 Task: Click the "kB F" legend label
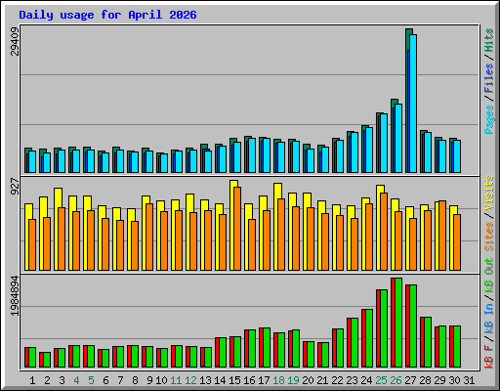(x=488, y=357)
